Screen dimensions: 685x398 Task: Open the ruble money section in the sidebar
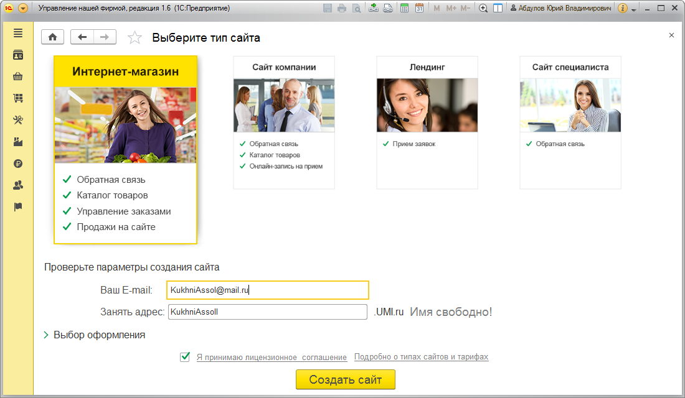18,164
